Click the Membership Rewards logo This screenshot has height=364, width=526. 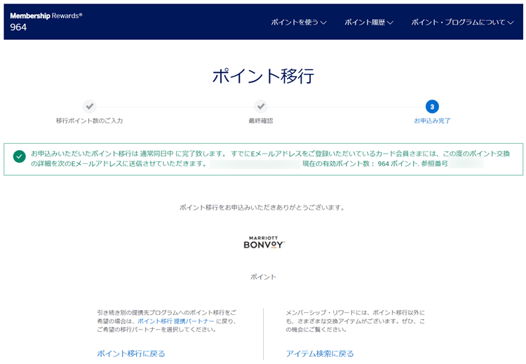coord(46,15)
